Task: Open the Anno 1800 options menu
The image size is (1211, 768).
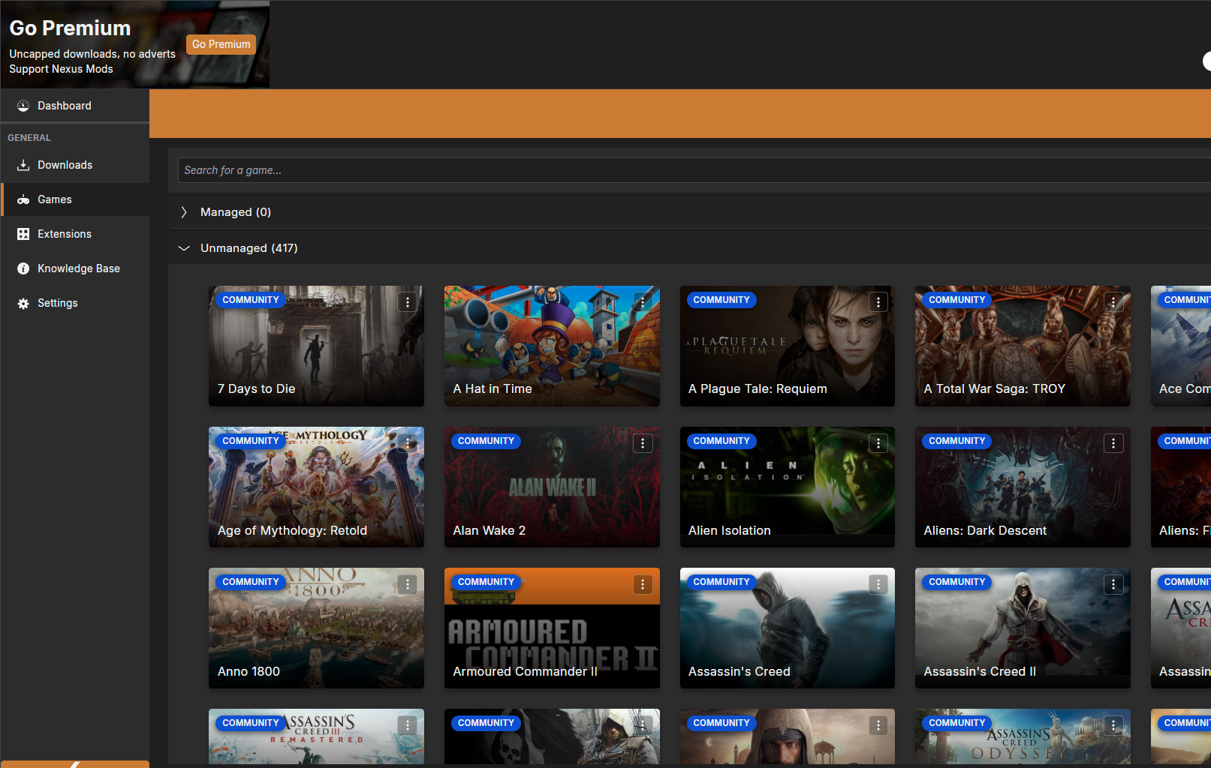Action: point(408,584)
